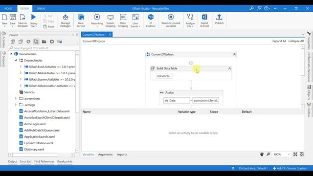Open ConvertDTtoJson.xaml in project tree
The image size is (313, 176).
pyautogui.click(x=39, y=143)
